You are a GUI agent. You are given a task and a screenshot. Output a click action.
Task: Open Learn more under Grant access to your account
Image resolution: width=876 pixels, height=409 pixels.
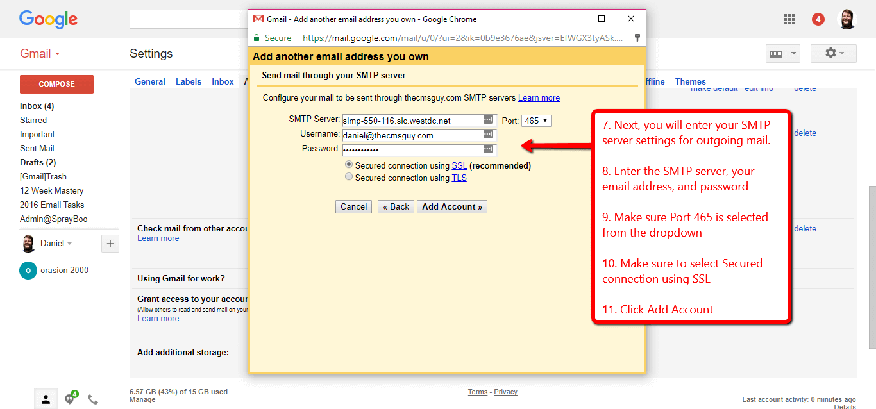click(158, 319)
